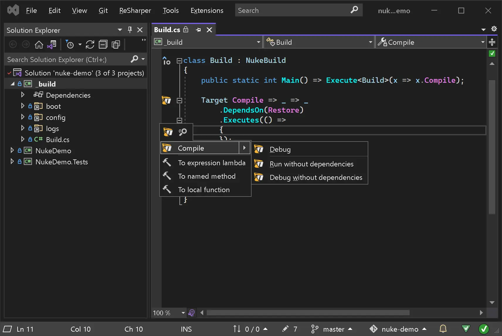Pin the Solution Explorer panel

coord(130,30)
